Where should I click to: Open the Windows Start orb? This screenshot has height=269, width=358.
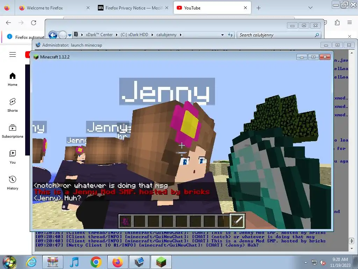(9, 262)
